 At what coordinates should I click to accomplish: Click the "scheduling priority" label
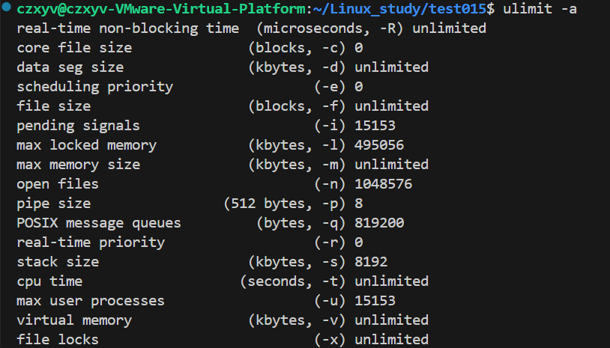click(x=95, y=87)
